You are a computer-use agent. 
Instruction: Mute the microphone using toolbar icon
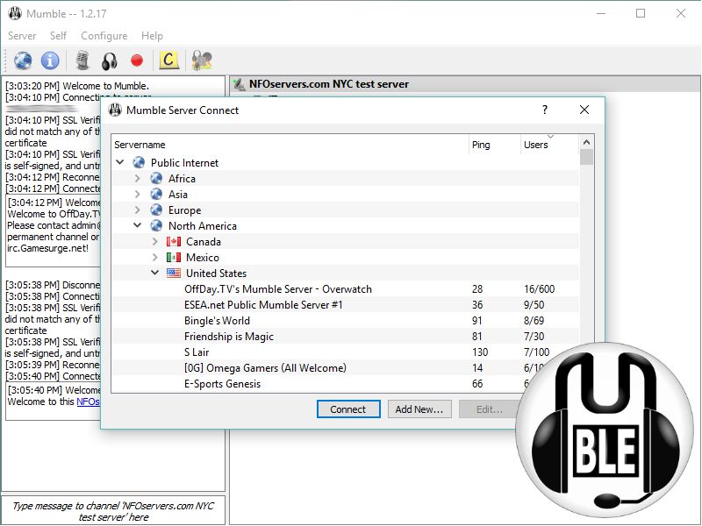[x=82, y=60]
